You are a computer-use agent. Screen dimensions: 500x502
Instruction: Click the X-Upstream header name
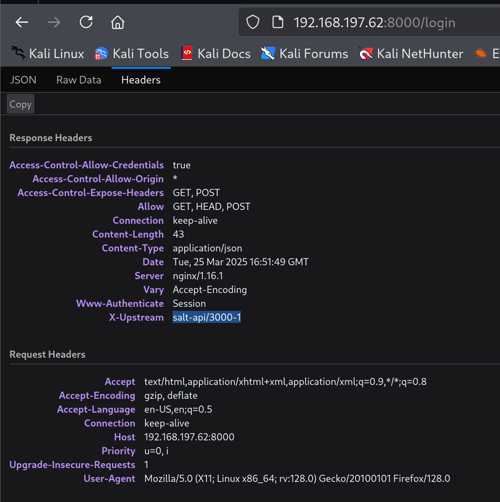(136, 317)
